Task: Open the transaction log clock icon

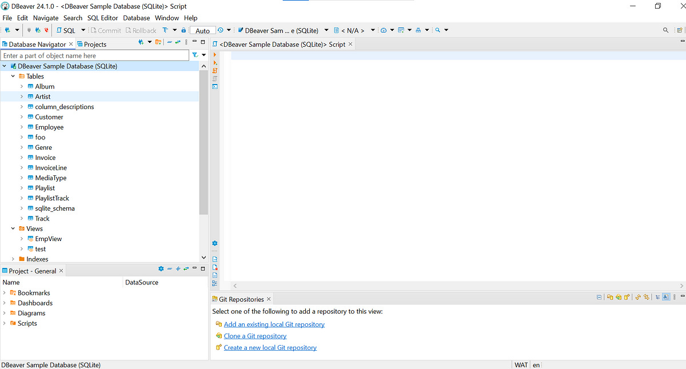Action: 220,30
